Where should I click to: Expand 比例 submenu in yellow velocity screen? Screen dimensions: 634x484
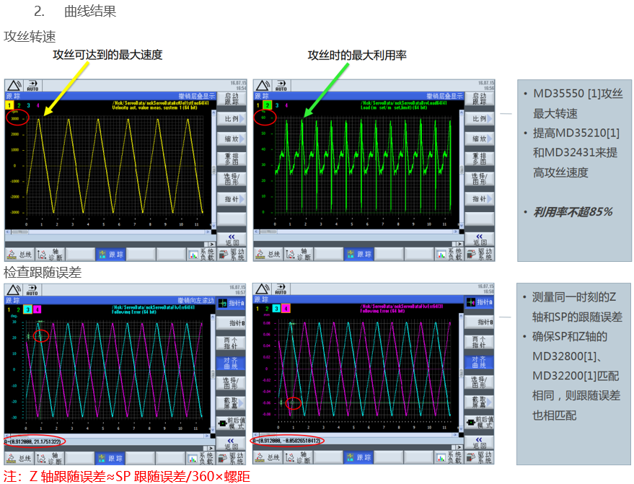coord(232,119)
